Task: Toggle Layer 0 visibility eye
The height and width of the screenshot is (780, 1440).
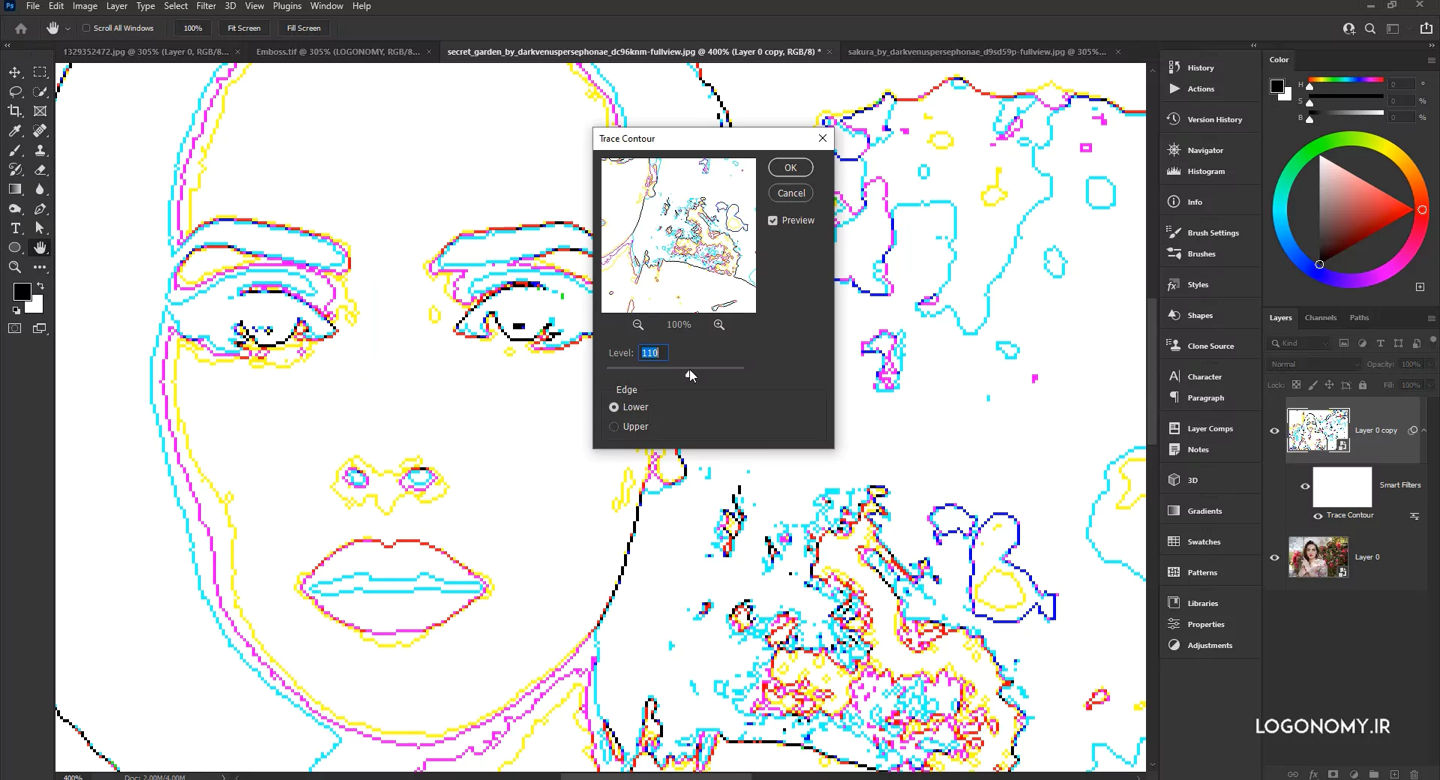Action: pos(1274,557)
